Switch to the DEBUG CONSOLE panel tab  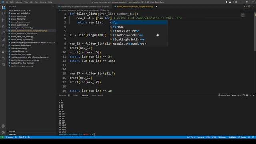tap(97, 95)
